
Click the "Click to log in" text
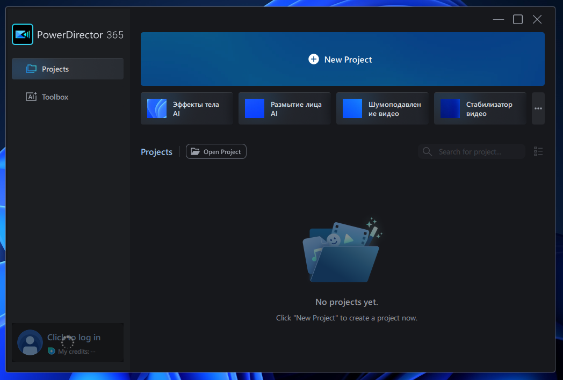[74, 338]
